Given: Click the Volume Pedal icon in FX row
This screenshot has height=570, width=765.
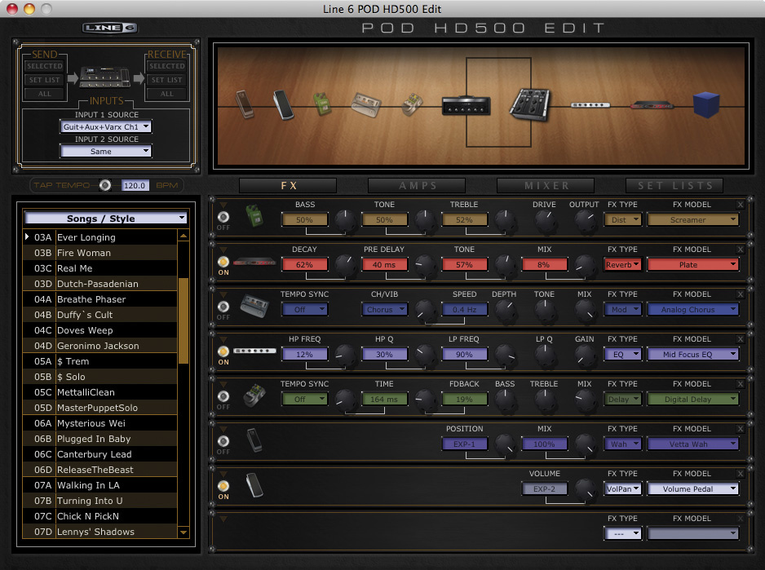Looking at the screenshot, I should 254,485.
